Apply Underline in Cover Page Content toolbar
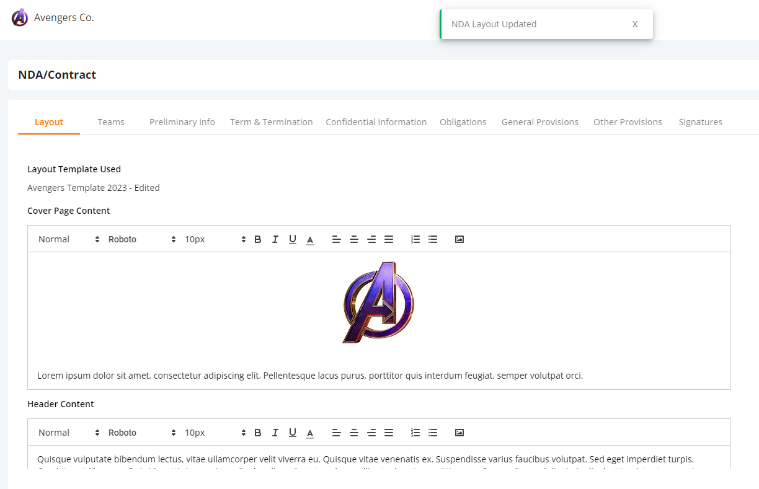The width and height of the screenshot is (759, 489). coord(293,239)
